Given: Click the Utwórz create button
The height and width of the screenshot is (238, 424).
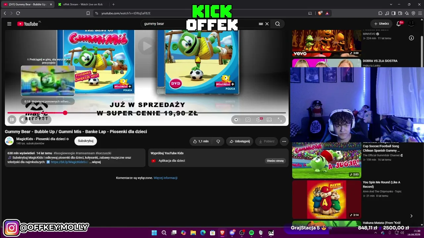Looking at the screenshot, I should (x=381, y=24).
